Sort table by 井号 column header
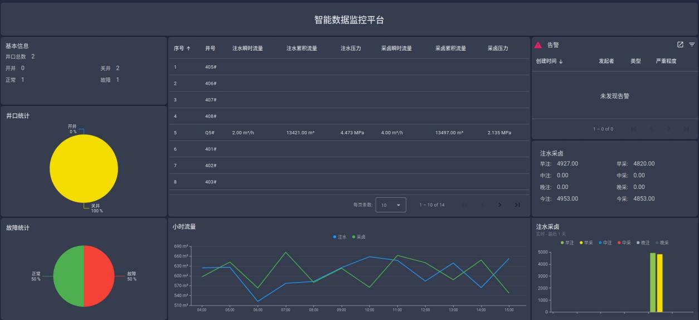This screenshot has height=320, width=699. click(210, 49)
